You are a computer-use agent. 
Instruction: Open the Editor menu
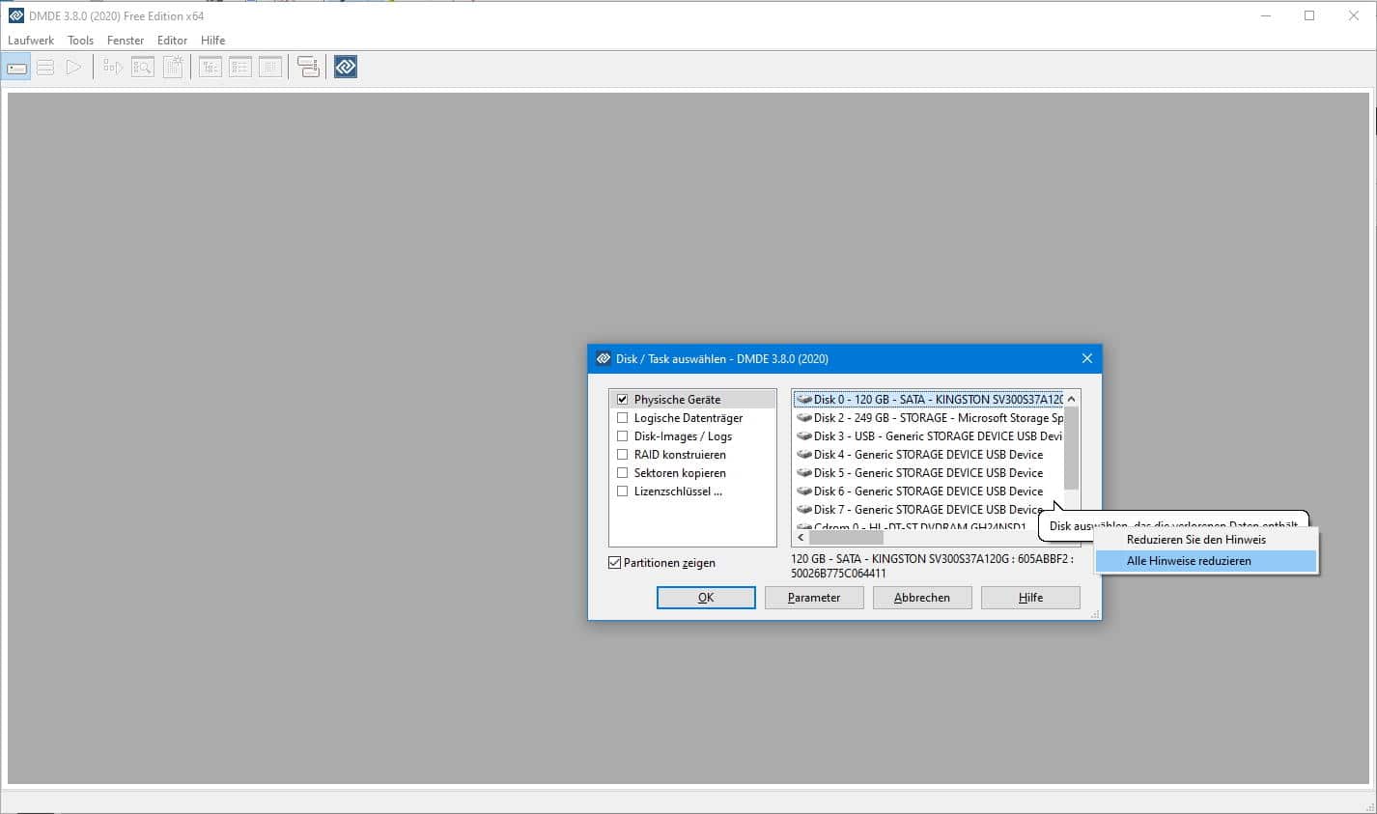[173, 41]
